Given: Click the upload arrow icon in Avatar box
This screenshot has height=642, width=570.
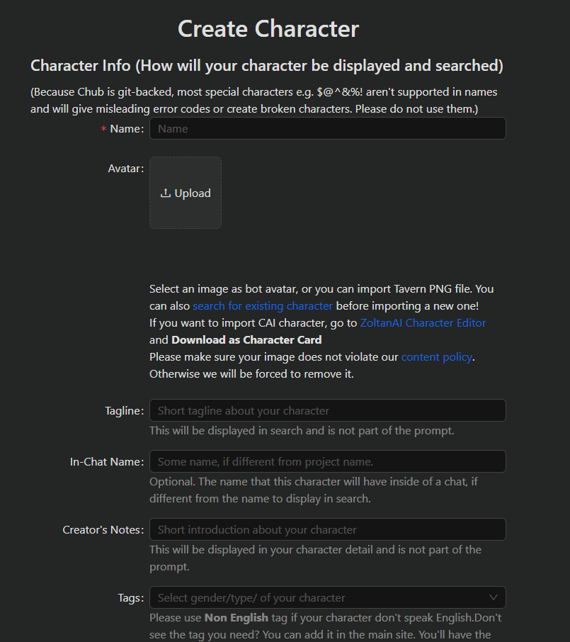Looking at the screenshot, I should pyautogui.click(x=165, y=193).
